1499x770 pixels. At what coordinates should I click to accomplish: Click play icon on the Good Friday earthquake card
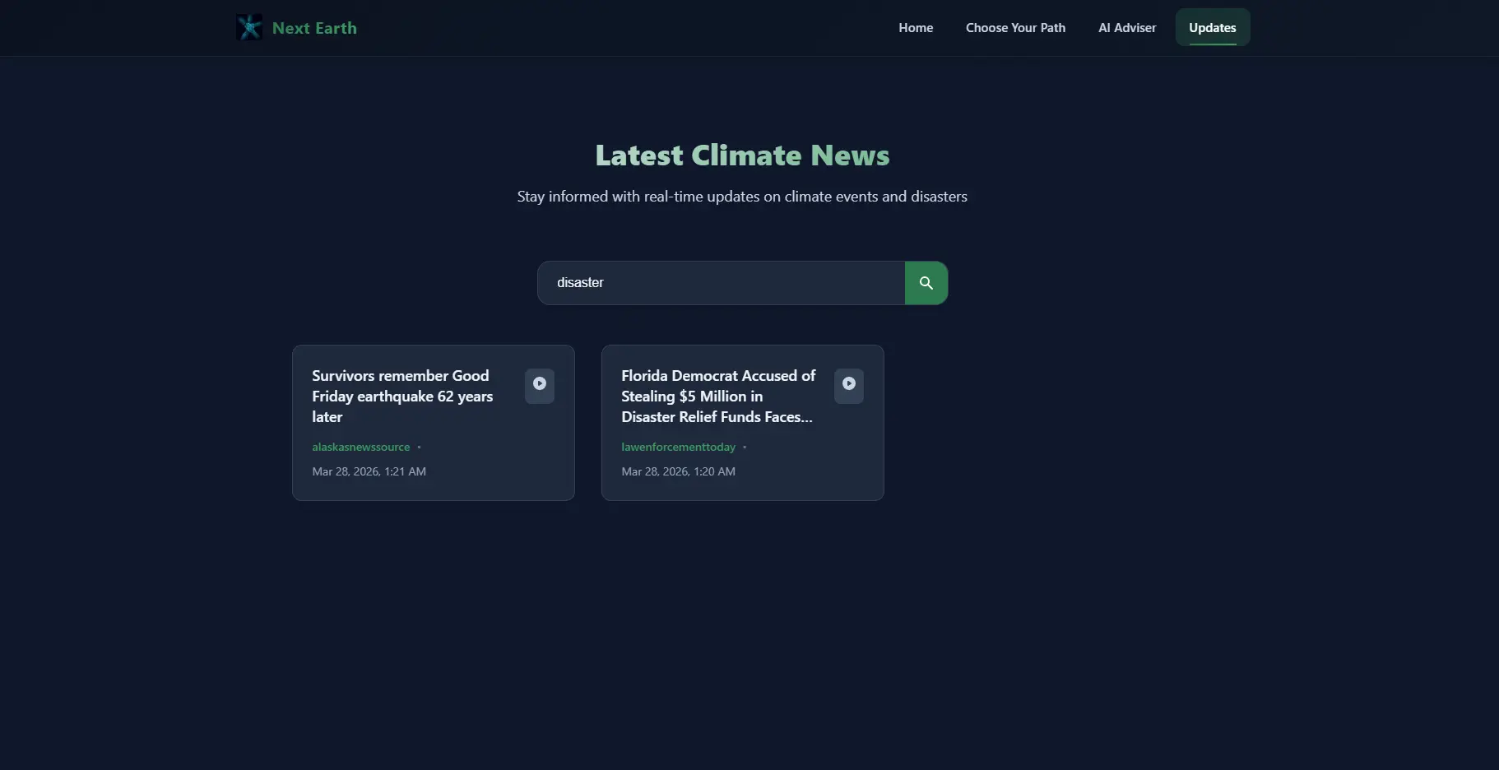click(x=540, y=385)
